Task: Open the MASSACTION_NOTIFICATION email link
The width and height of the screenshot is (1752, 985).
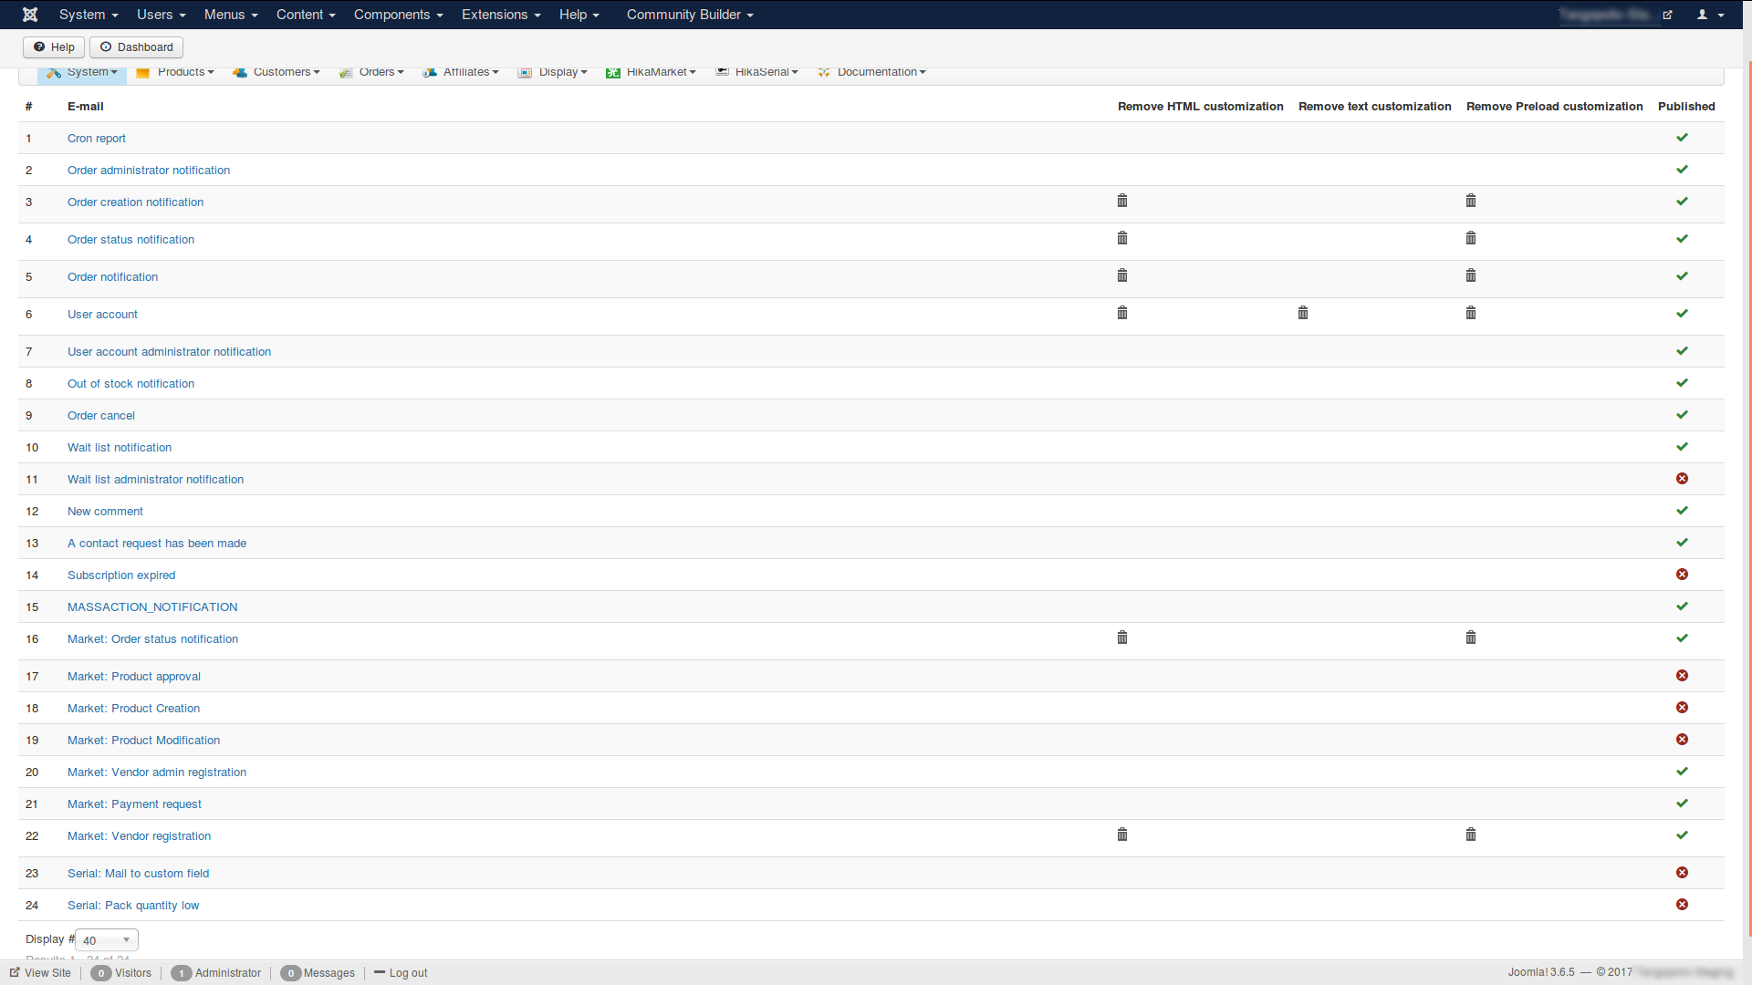Action: [x=152, y=607]
